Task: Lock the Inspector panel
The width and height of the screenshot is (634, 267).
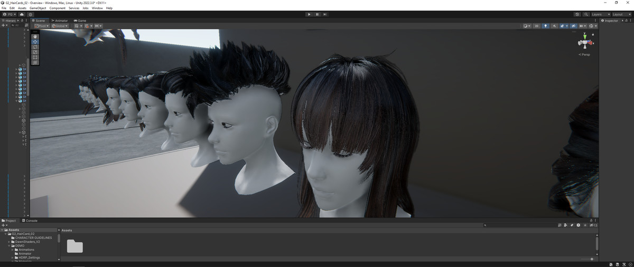Action: coord(626,21)
